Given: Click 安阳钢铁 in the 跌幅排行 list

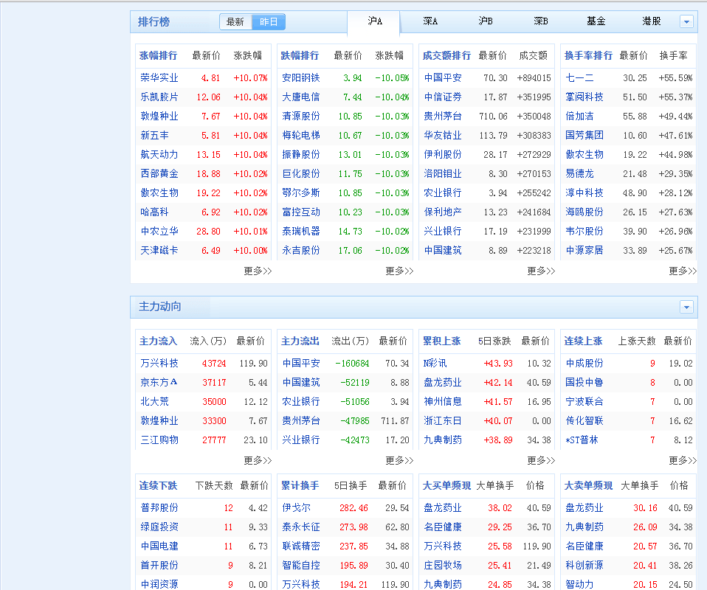Looking at the screenshot, I should [x=301, y=77].
